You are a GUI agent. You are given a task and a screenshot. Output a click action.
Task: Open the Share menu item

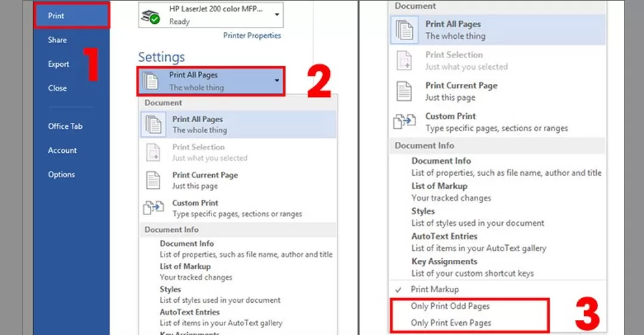[x=57, y=40]
